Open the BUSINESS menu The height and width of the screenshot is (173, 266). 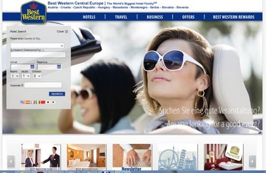[x=155, y=17]
